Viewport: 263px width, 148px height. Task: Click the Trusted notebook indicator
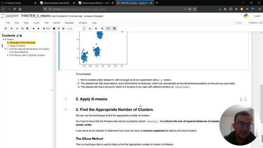click(238, 23)
